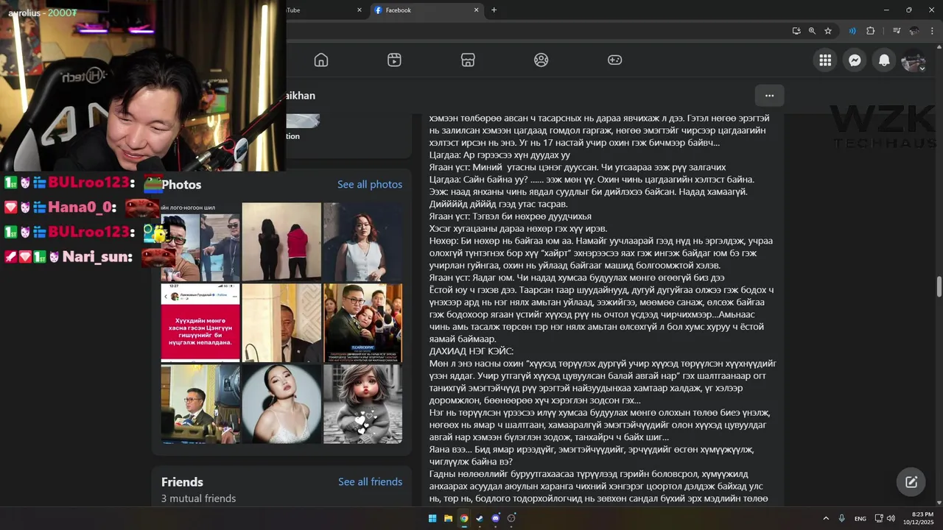Open Facebook Marketplace icon
The width and height of the screenshot is (943, 530).
(x=468, y=60)
